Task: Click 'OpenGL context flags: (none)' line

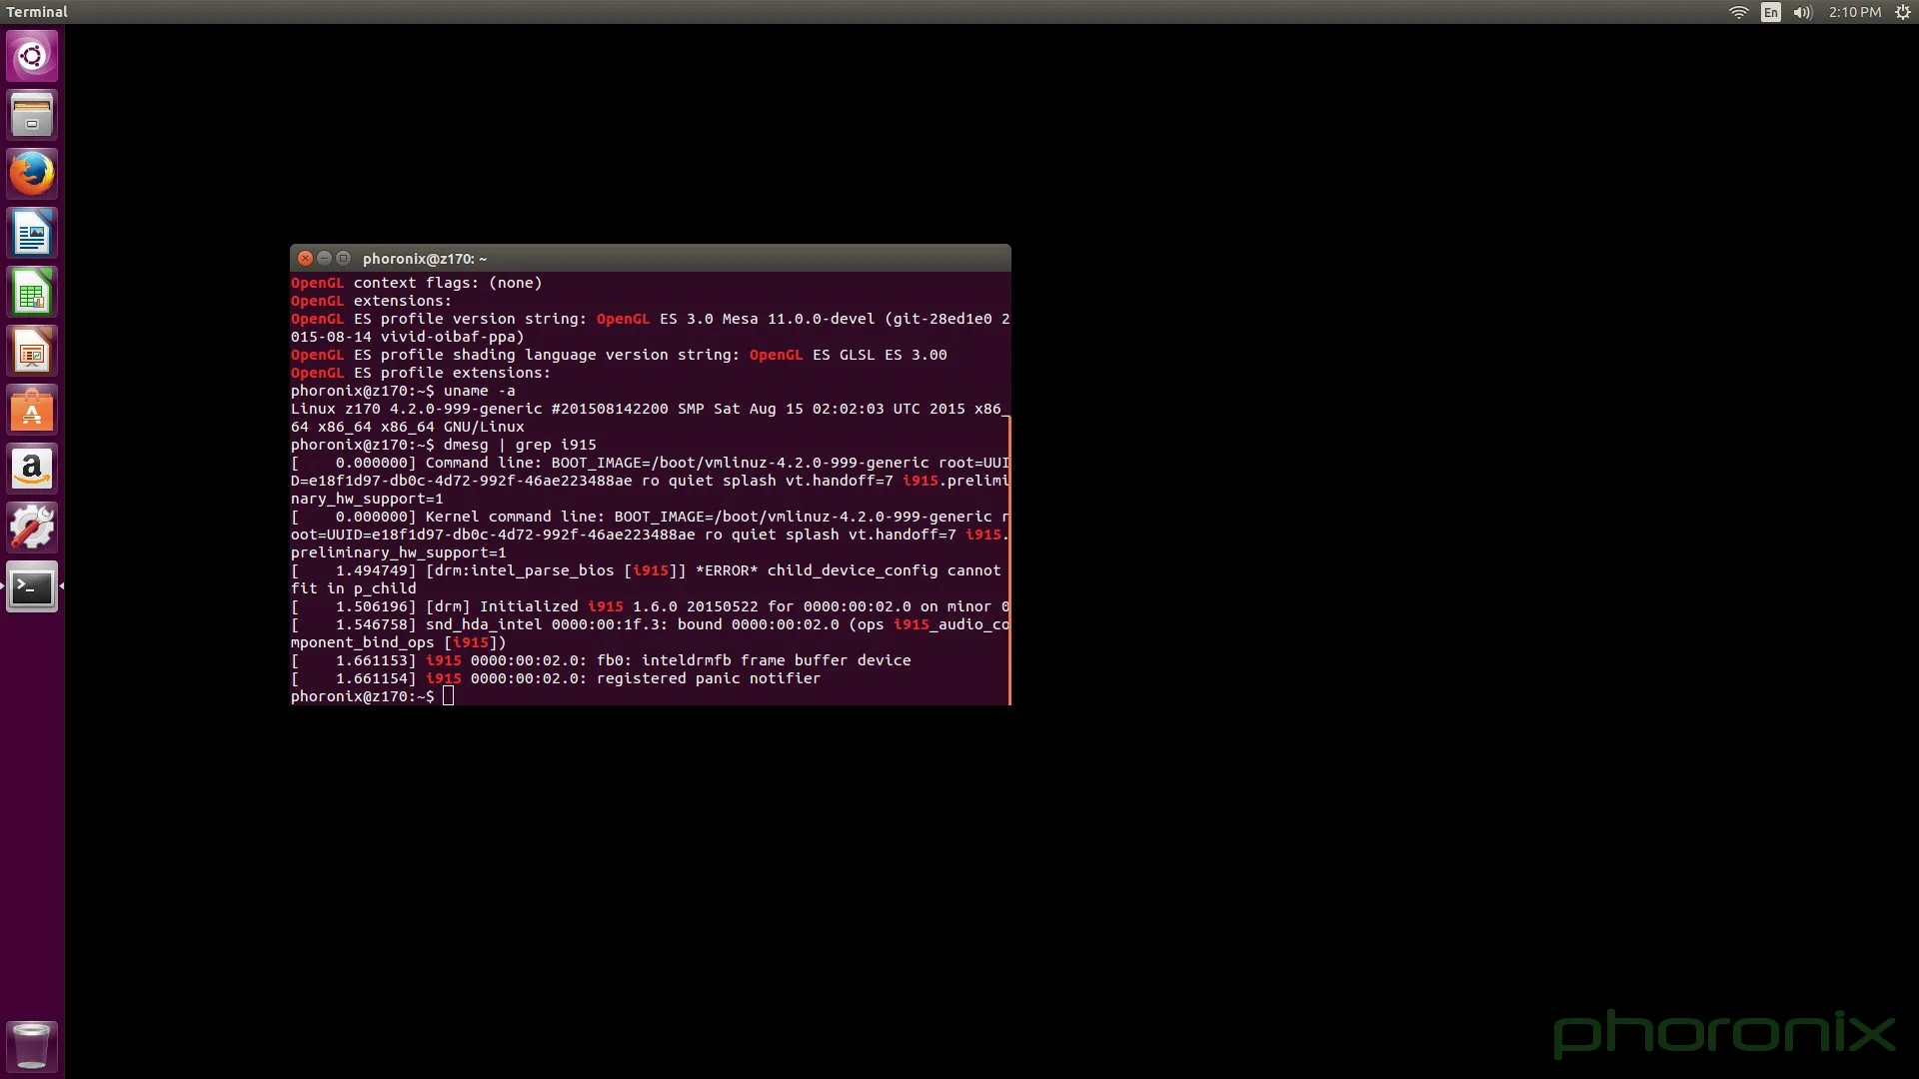Action: (417, 283)
